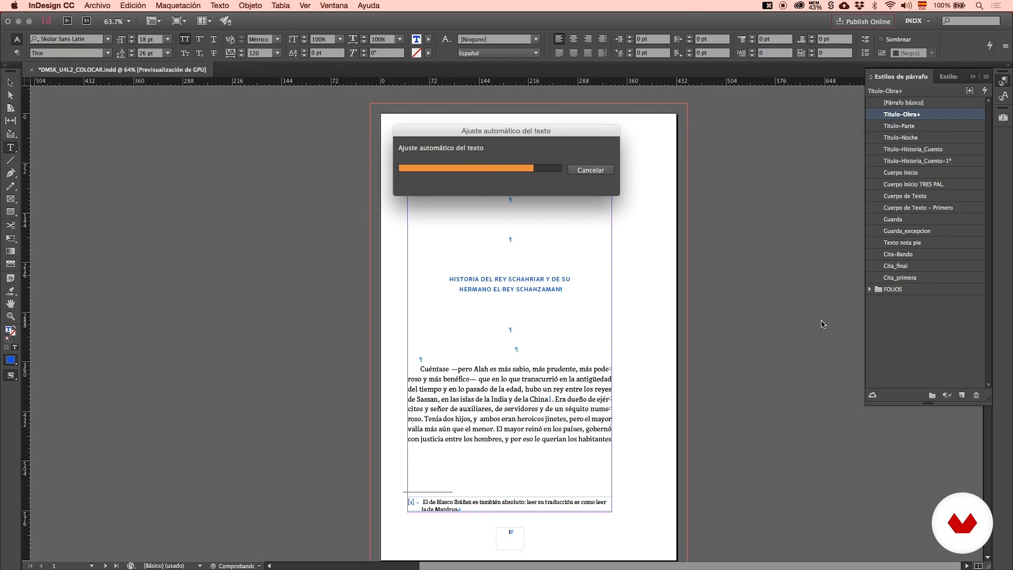Click the Publish Online button

[863, 21]
